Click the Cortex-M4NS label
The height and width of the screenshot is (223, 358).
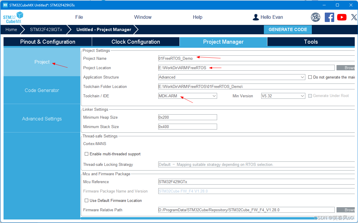tap(95, 144)
